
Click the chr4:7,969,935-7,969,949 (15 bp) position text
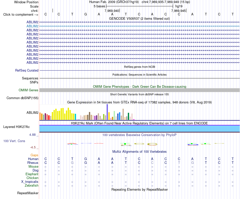point(166,2)
